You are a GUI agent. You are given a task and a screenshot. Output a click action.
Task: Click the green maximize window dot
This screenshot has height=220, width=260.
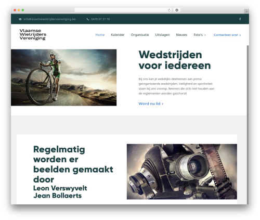point(23,10)
